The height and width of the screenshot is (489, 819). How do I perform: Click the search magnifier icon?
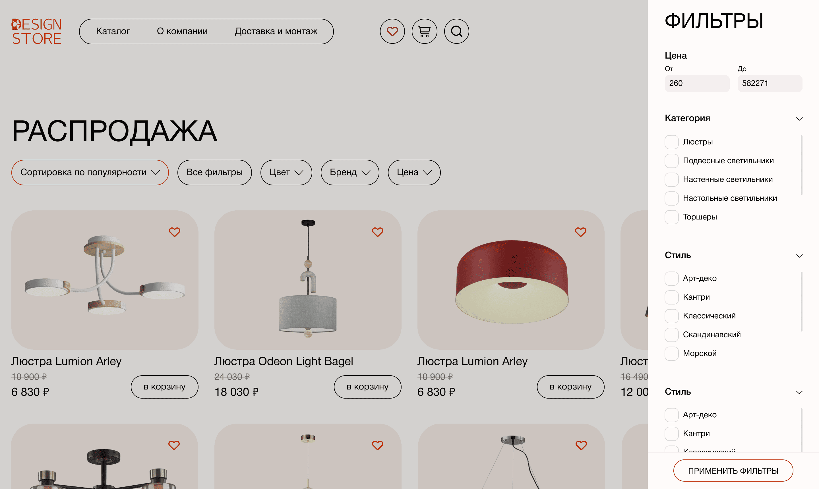(456, 31)
